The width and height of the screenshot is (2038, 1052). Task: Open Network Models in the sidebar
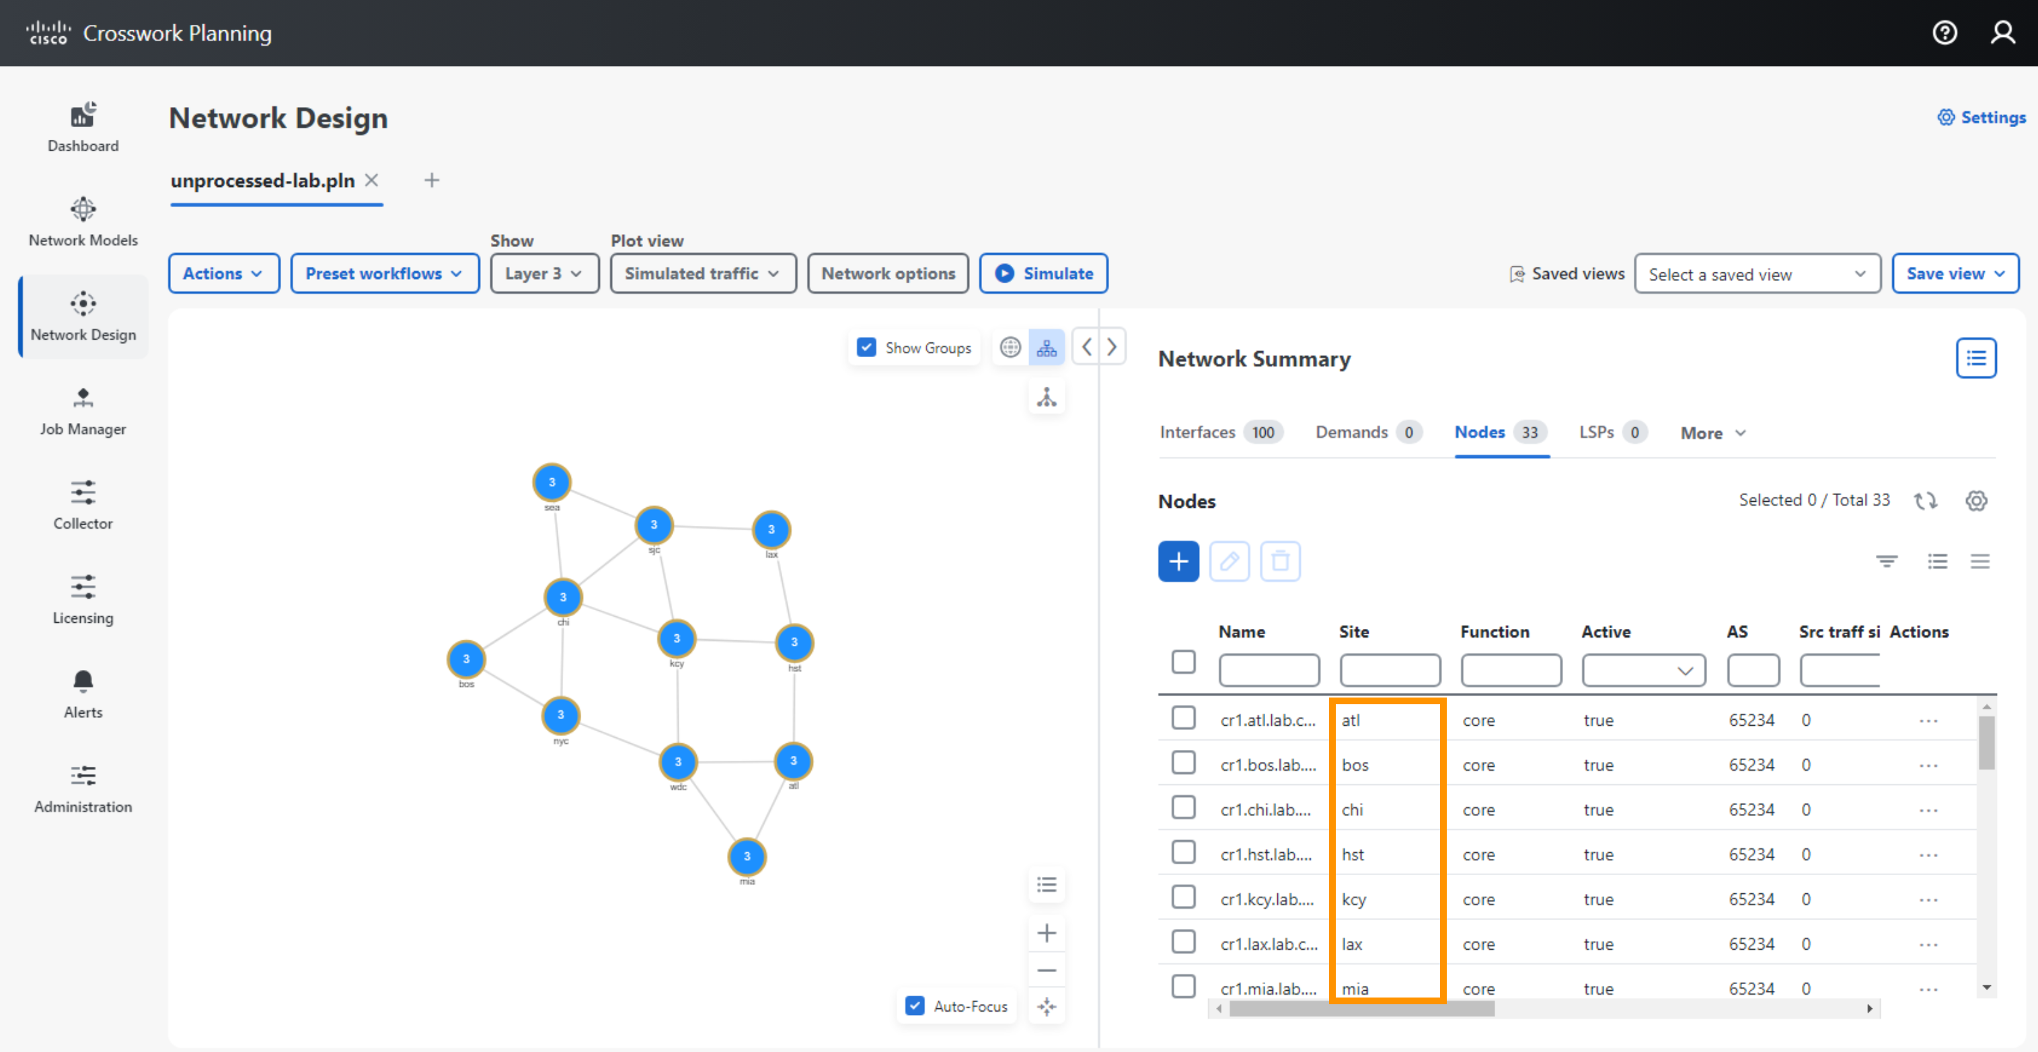tap(83, 221)
